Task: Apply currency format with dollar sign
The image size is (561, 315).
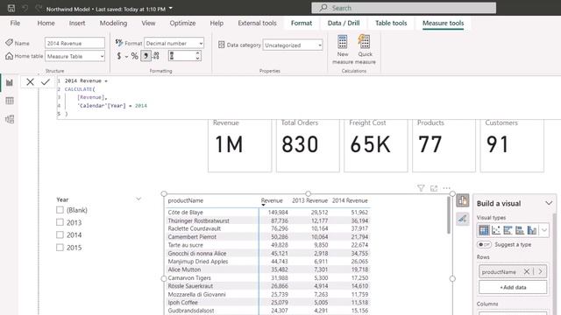Action: (119, 56)
